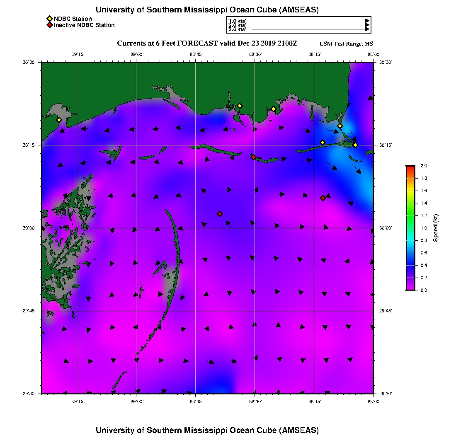Click the 'USM Test Range, MS' label

pyautogui.click(x=346, y=44)
